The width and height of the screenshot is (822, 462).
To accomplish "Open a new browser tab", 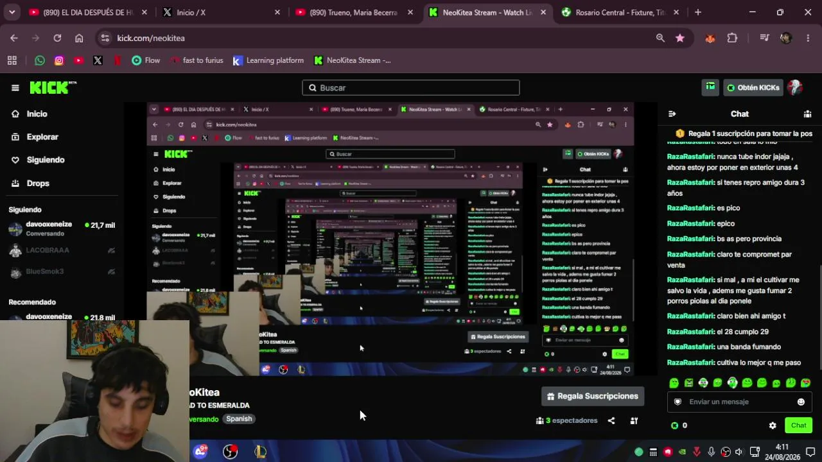I will point(698,12).
